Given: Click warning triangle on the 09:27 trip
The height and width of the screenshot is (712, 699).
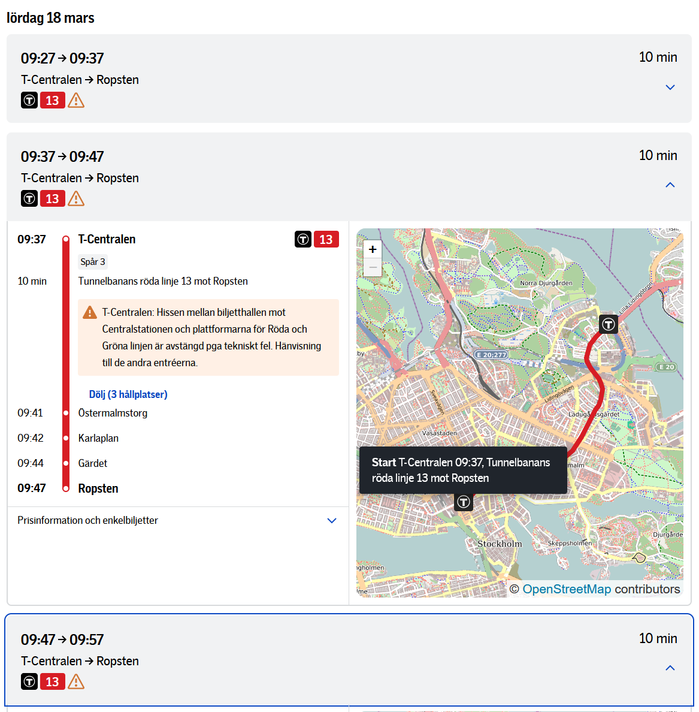Looking at the screenshot, I should click(76, 100).
